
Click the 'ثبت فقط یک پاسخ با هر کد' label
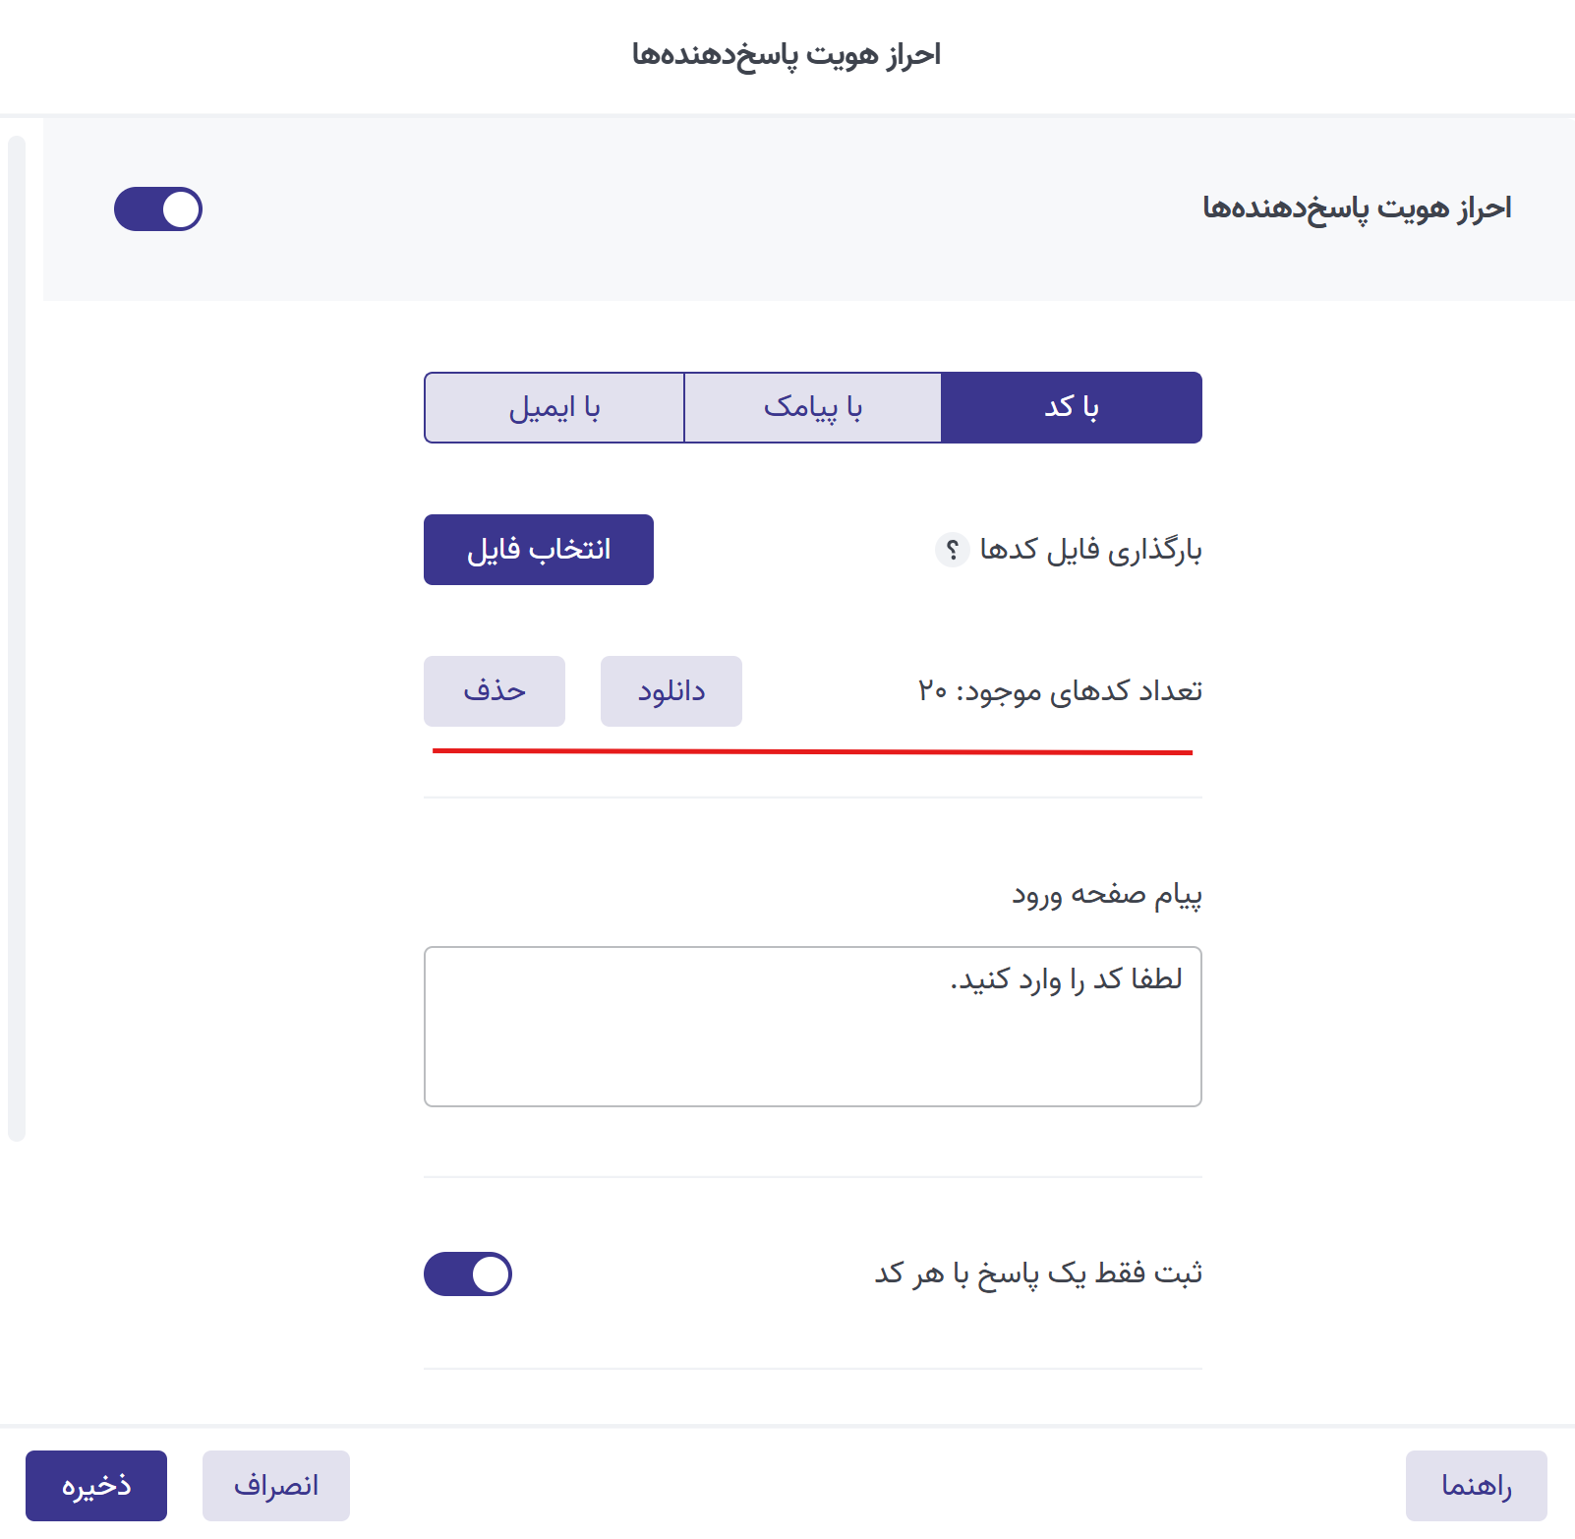[x=1038, y=1273]
